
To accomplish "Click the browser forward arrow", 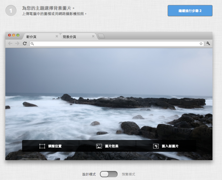I will point(17,43).
